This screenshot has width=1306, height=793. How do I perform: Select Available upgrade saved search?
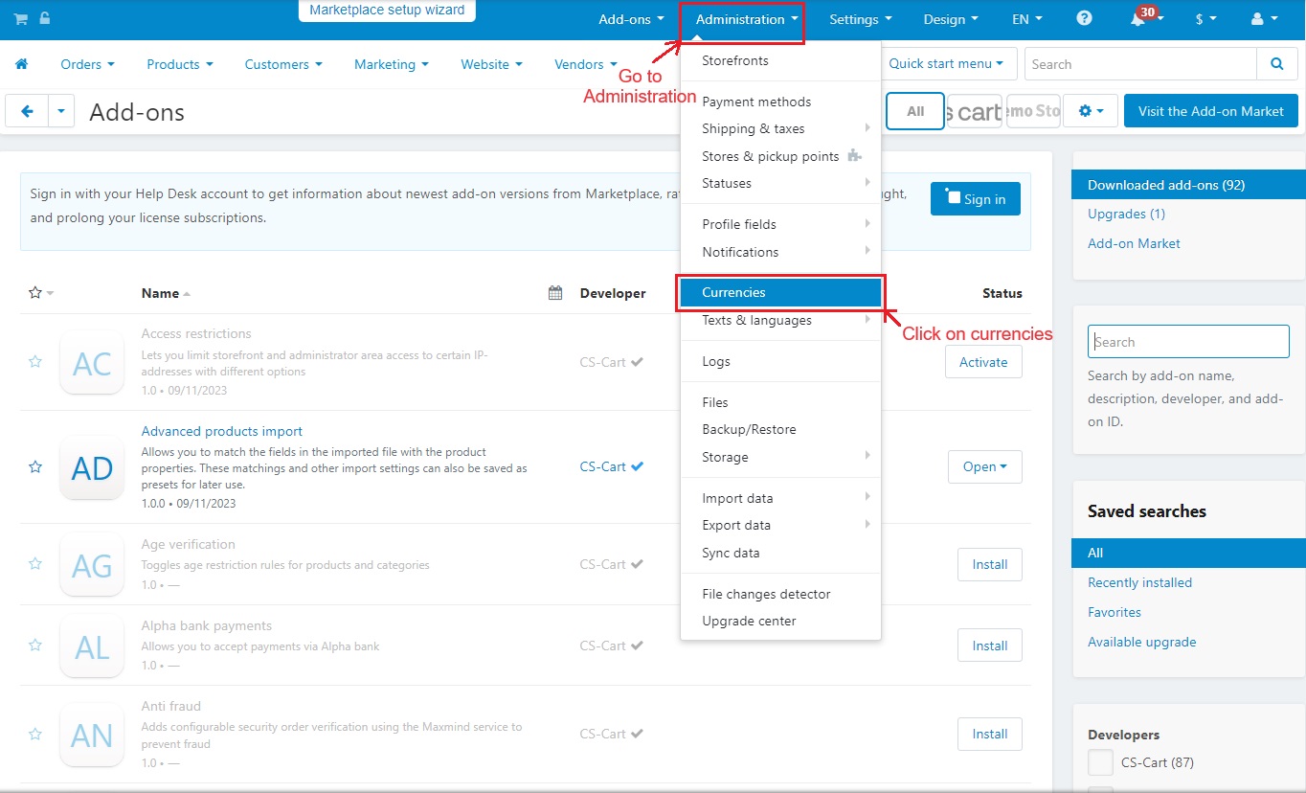pos(1141,642)
